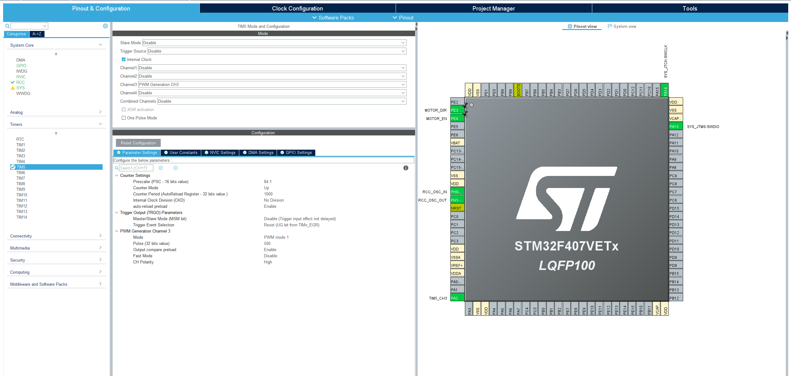
Task: Go to previous search result arrow icon
Action: pyautogui.click(x=161, y=168)
